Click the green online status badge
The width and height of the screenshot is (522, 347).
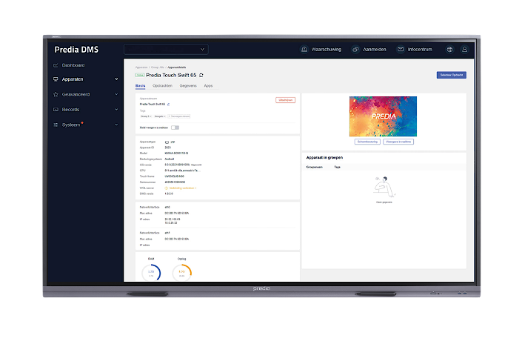coord(140,75)
